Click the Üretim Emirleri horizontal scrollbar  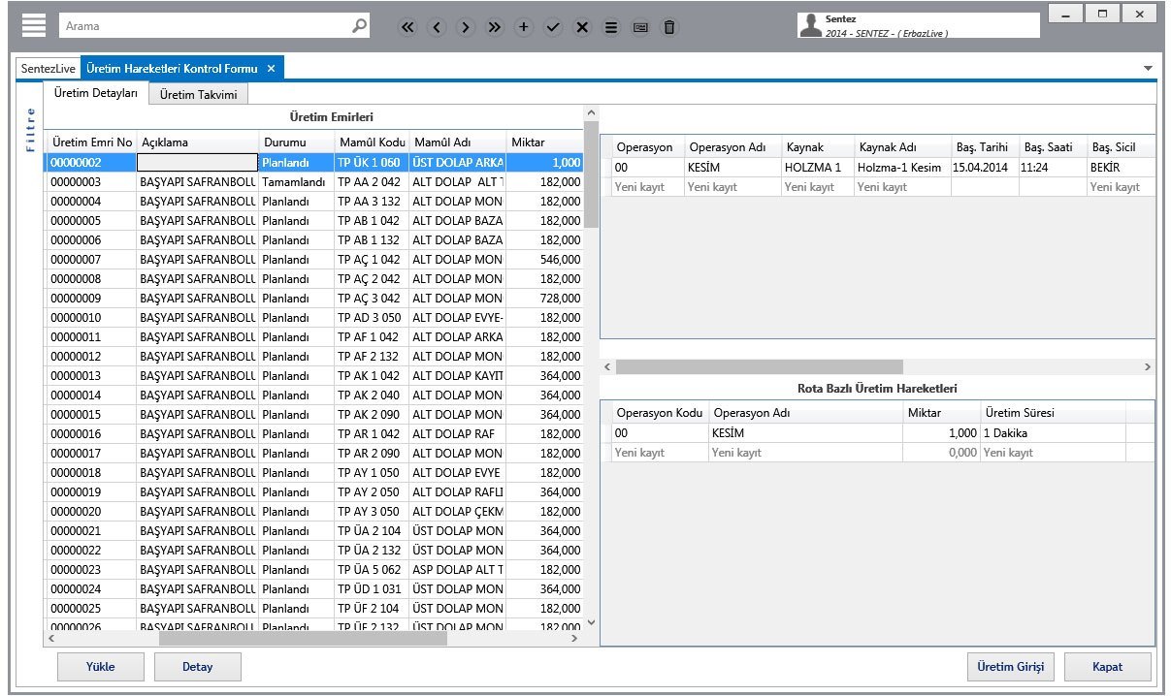(303, 638)
